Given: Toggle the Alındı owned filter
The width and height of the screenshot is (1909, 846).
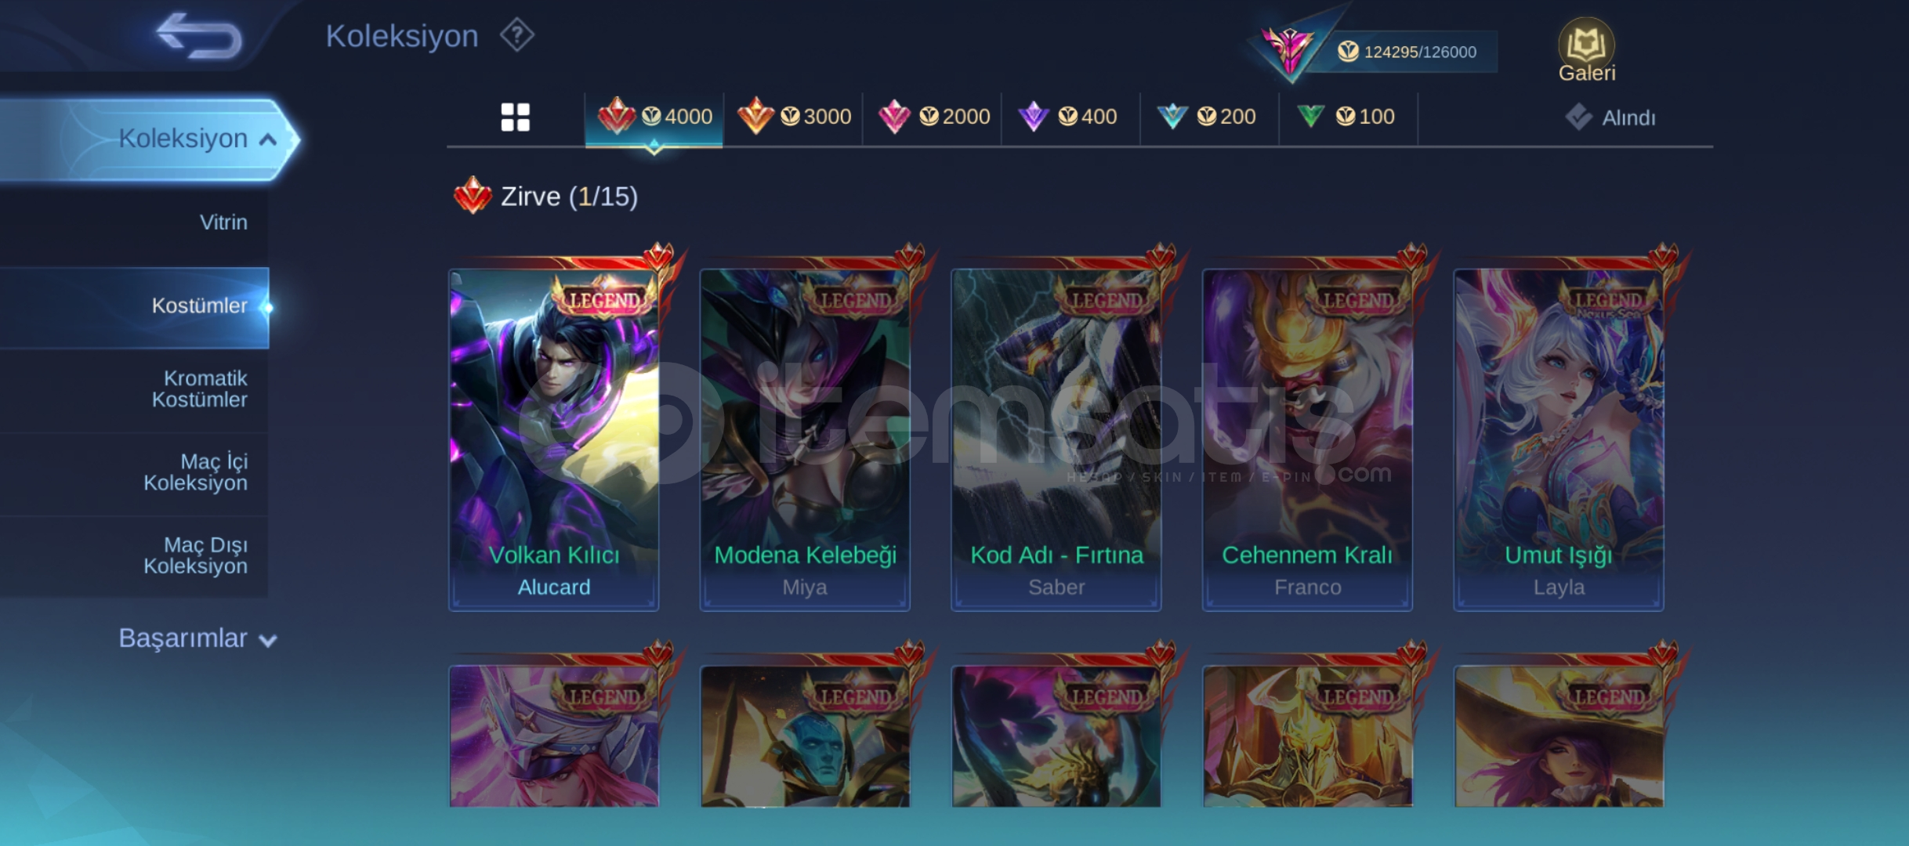Looking at the screenshot, I should click(1611, 117).
